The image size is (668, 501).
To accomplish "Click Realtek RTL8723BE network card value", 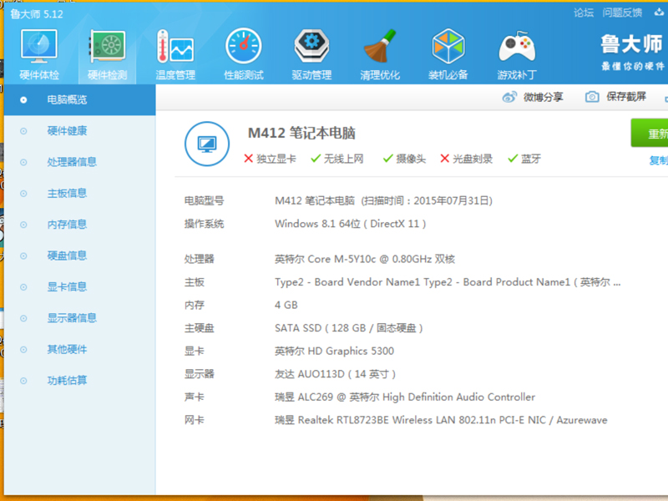I will [441, 420].
